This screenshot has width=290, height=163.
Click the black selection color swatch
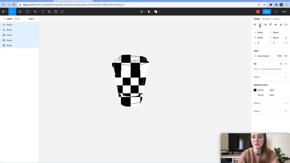coord(255,90)
